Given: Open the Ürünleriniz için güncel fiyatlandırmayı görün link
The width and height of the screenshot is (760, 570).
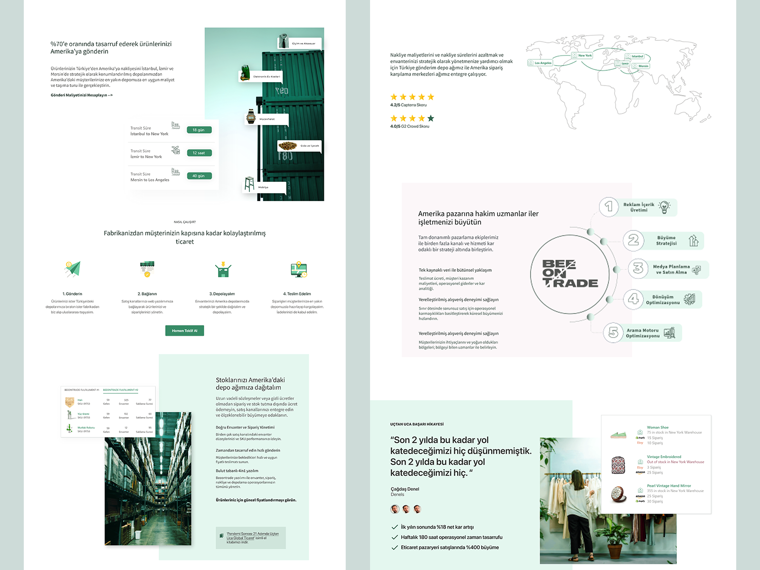Looking at the screenshot, I should click(x=256, y=500).
